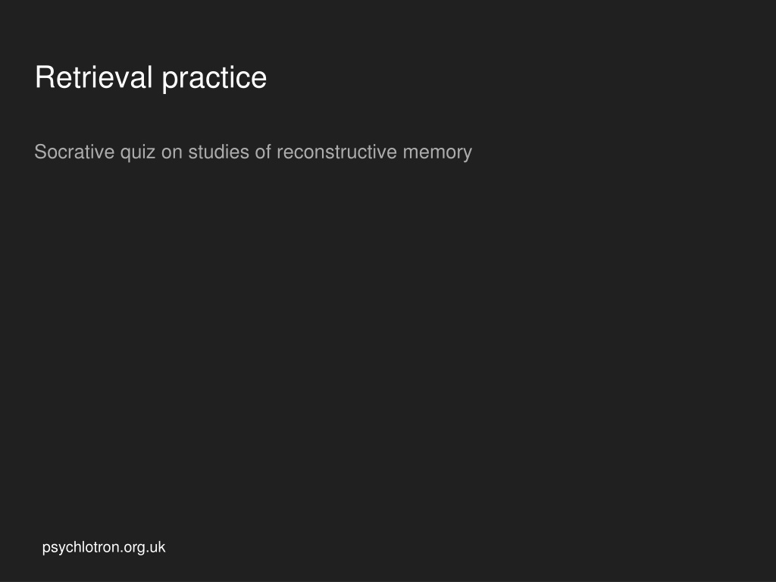Place cursor after the word practice

point(268,78)
